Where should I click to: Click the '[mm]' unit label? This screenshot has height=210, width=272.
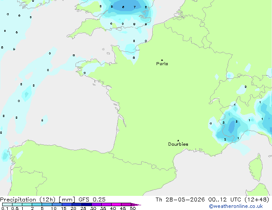point(67,200)
